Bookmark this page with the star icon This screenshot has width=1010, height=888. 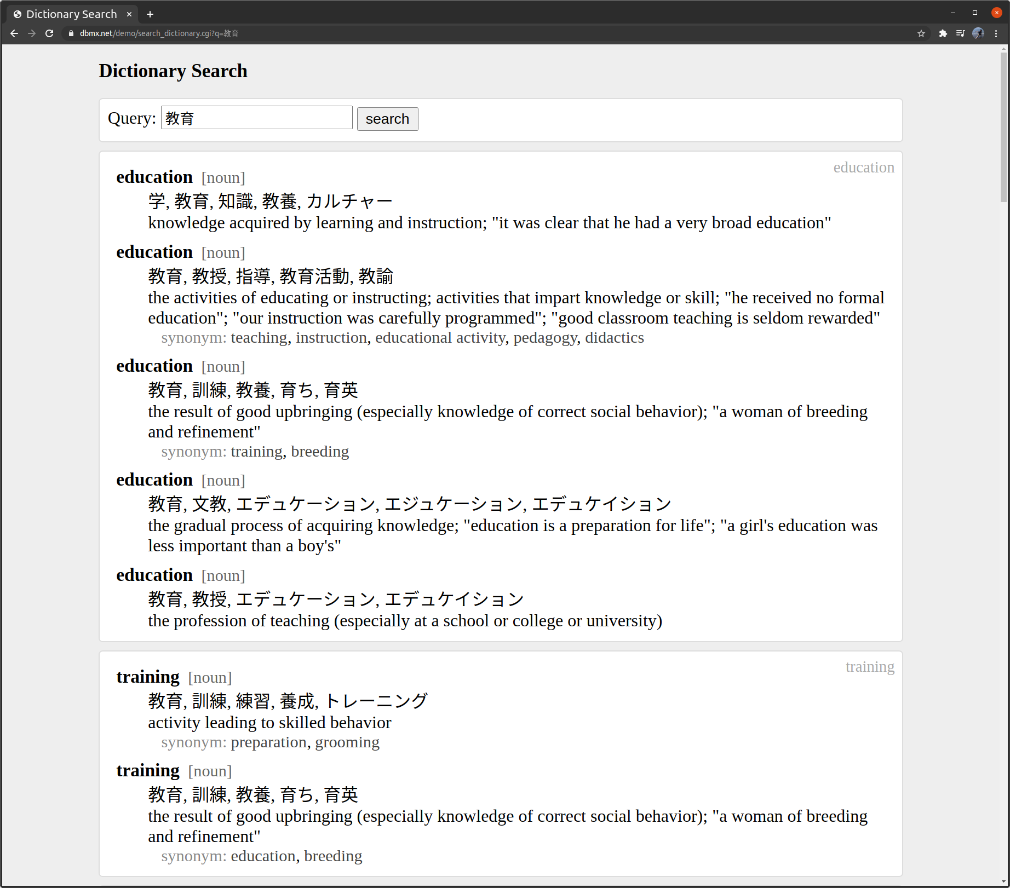(921, 33)
